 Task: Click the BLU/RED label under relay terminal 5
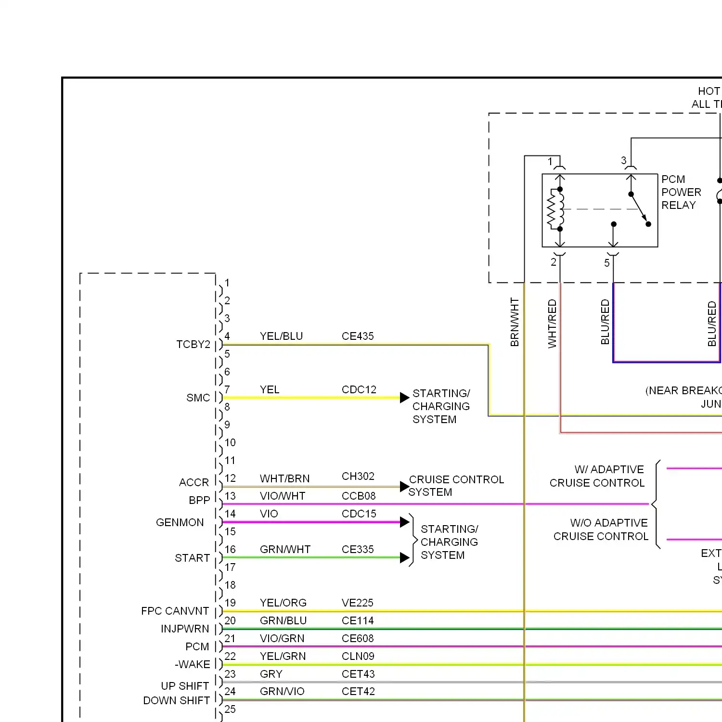(x=605, y=322)
